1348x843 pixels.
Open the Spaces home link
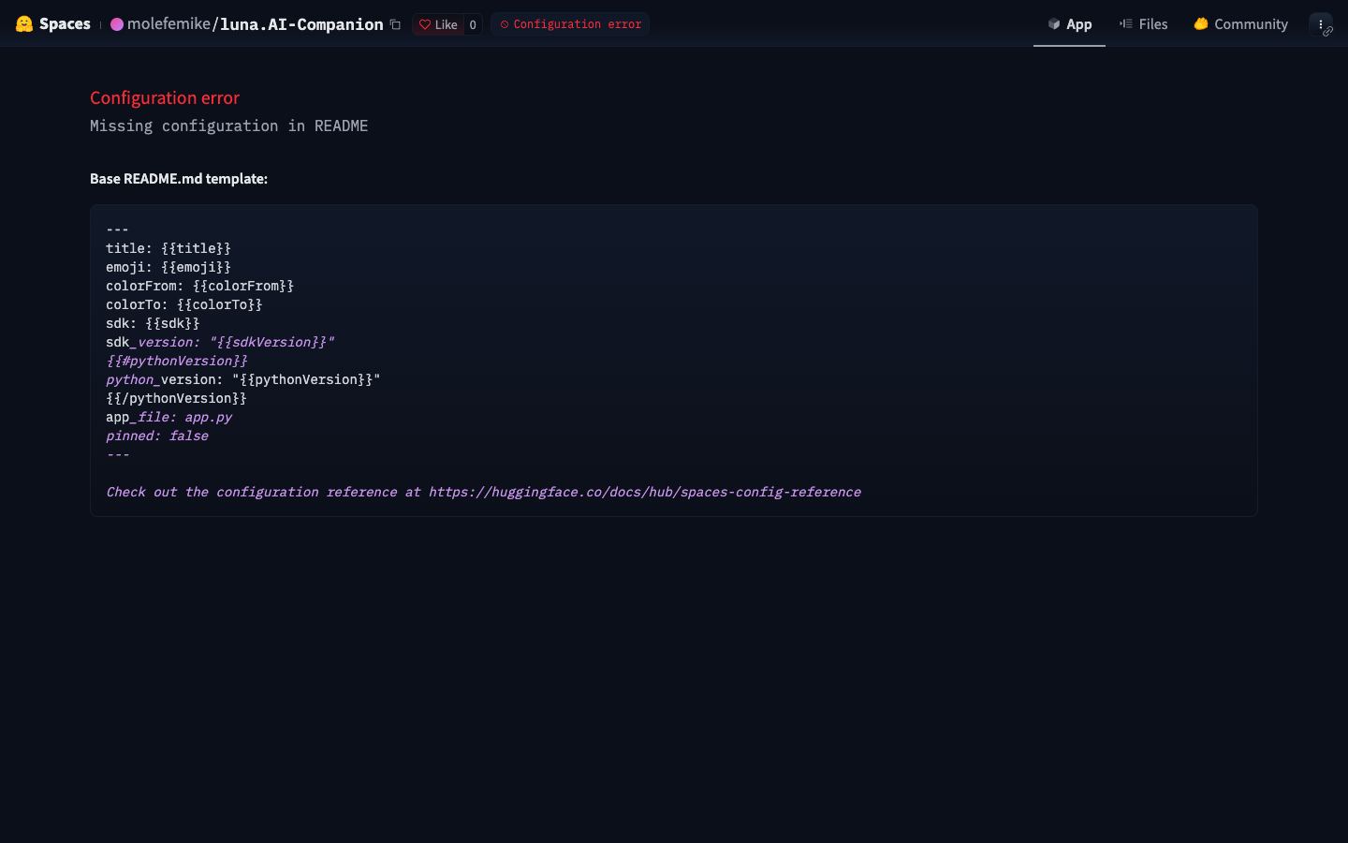(65, 24)
